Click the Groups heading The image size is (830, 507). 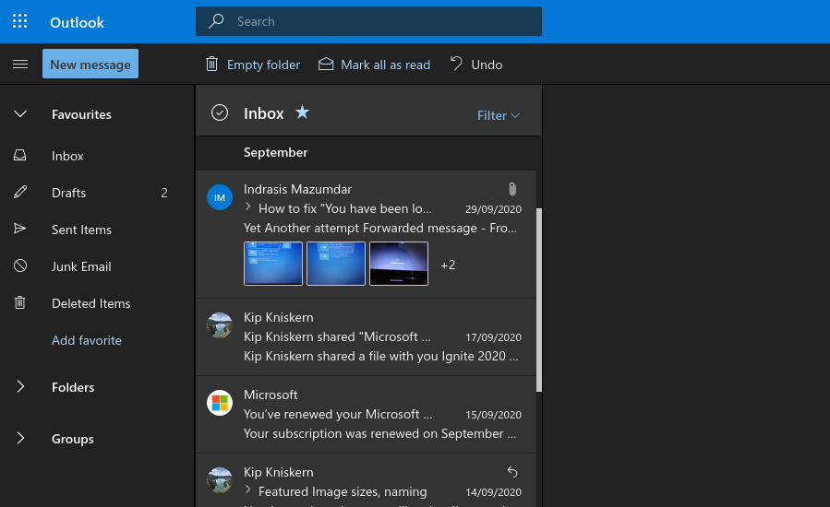[73, 440]
